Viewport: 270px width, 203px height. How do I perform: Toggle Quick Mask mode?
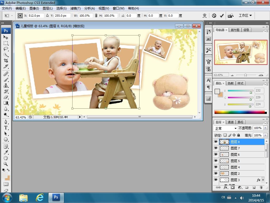[6, 184]
